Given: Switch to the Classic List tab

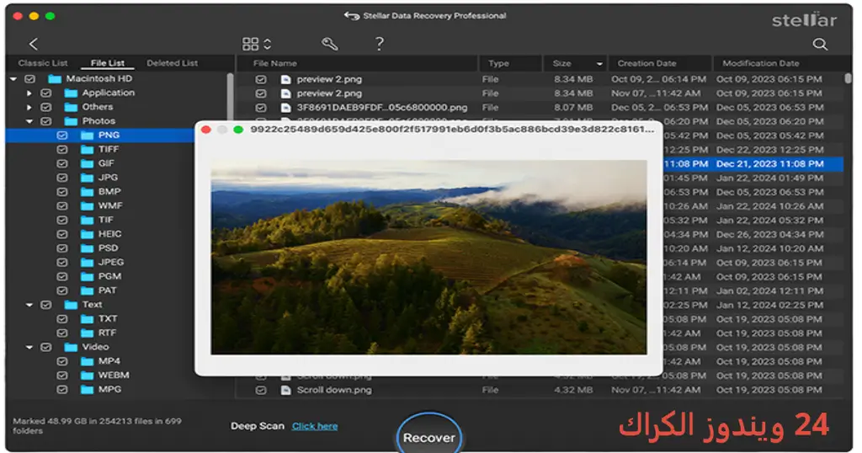Looking at the screenshot, I should pyautogui.click(x=43, y=63).
